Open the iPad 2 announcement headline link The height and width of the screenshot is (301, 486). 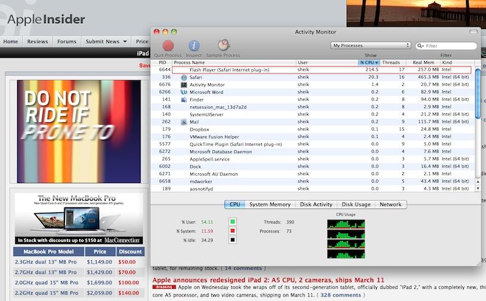pos(268,280)
